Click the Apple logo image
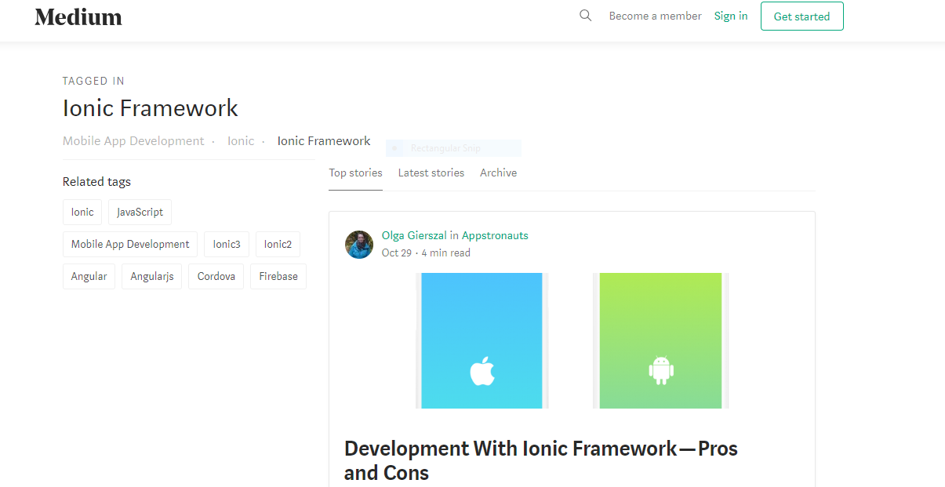This screenshot has width=945, height=487. click(482, 371)
